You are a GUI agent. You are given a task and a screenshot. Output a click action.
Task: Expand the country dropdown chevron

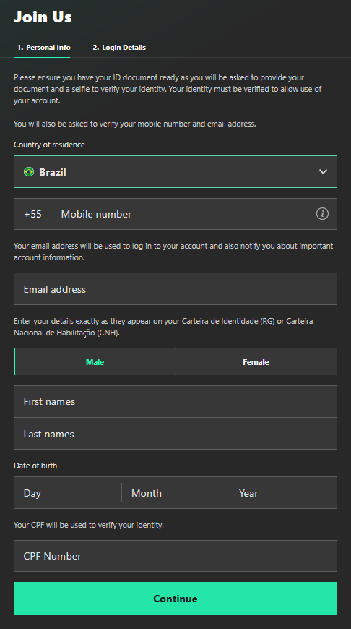[x=323, y=171]
